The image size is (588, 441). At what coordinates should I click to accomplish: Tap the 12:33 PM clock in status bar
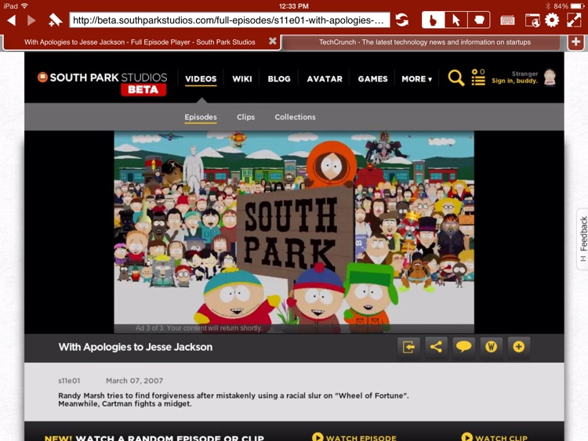pos(294,6)
